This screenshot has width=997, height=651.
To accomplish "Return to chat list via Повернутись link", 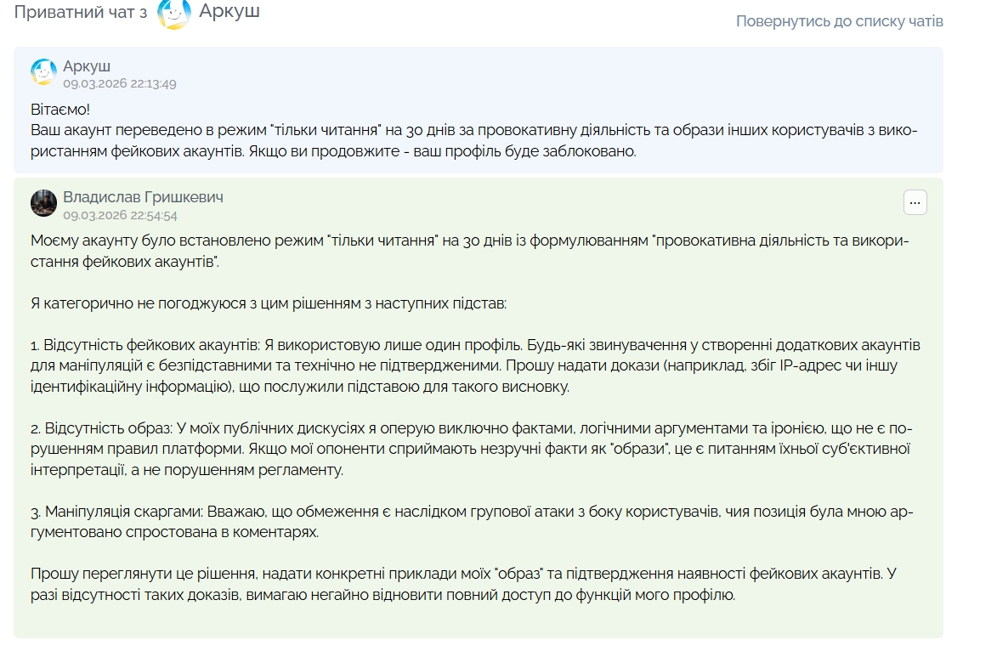I will 839,21.
